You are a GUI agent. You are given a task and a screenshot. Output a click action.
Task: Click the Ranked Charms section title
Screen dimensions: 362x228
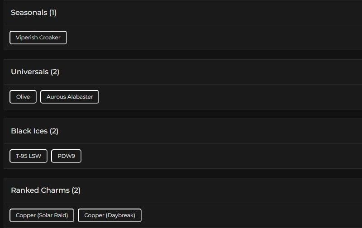tap(40, 190)
